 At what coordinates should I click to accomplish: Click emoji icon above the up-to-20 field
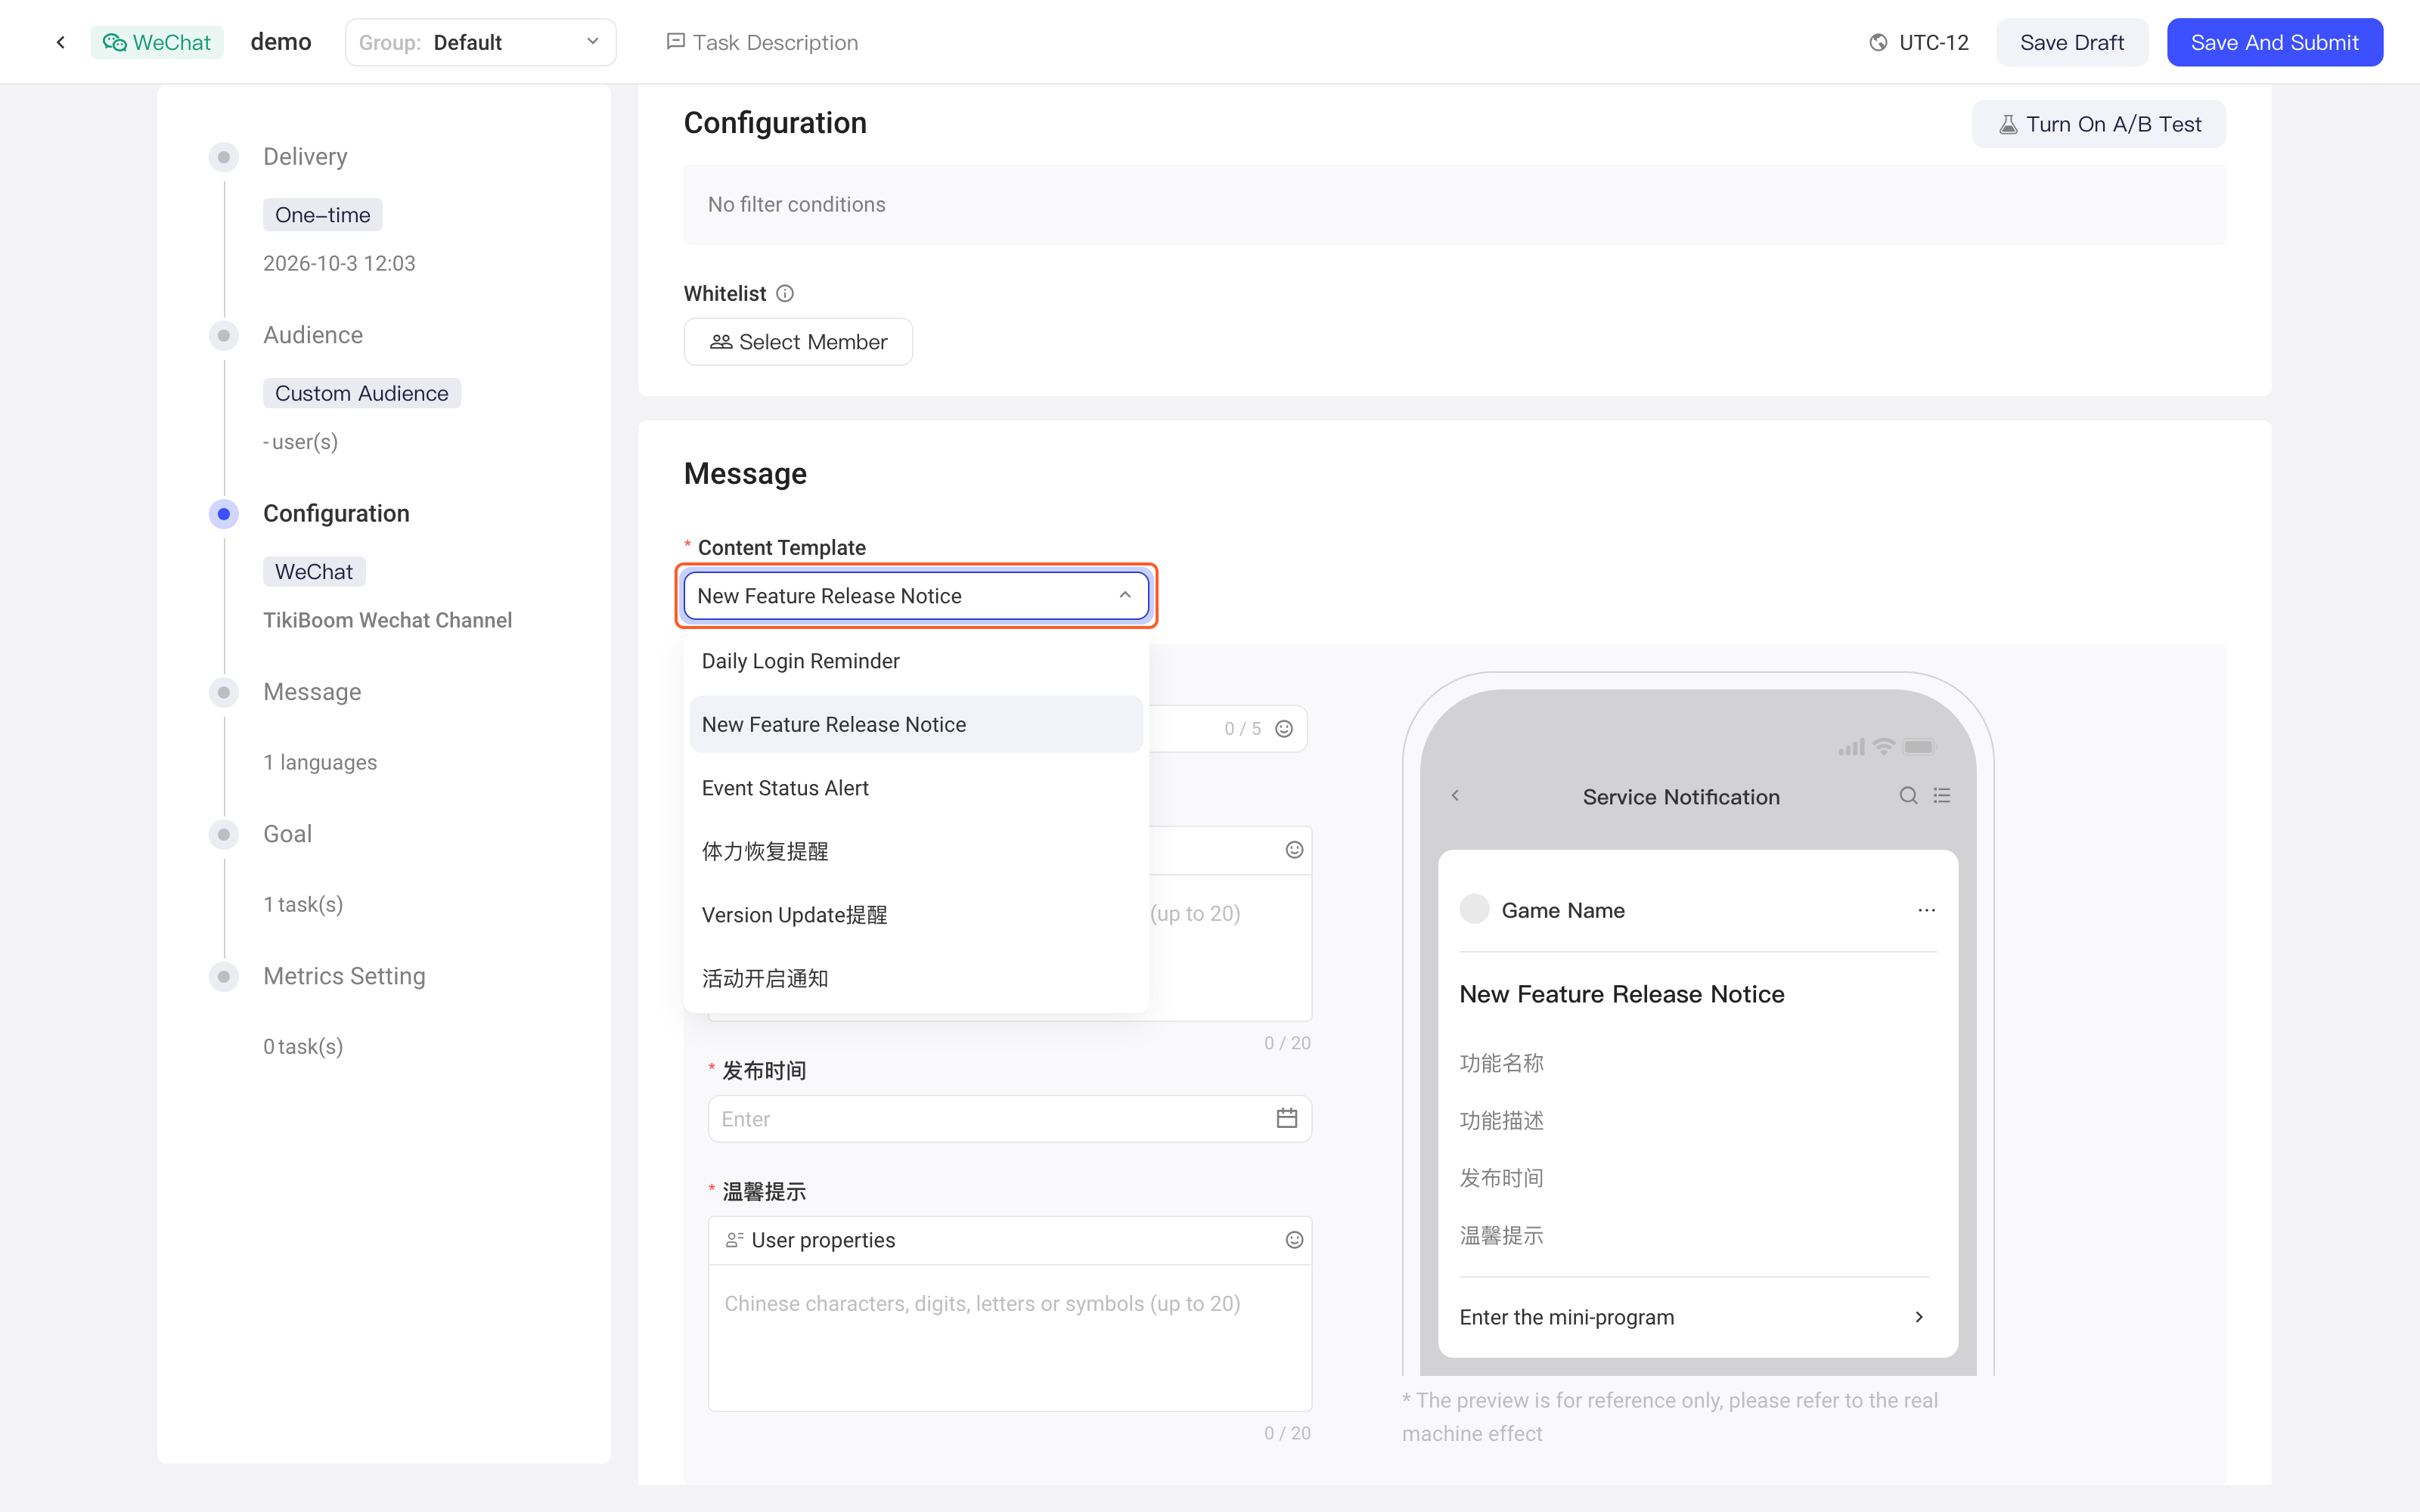(x=1294, y=850)
